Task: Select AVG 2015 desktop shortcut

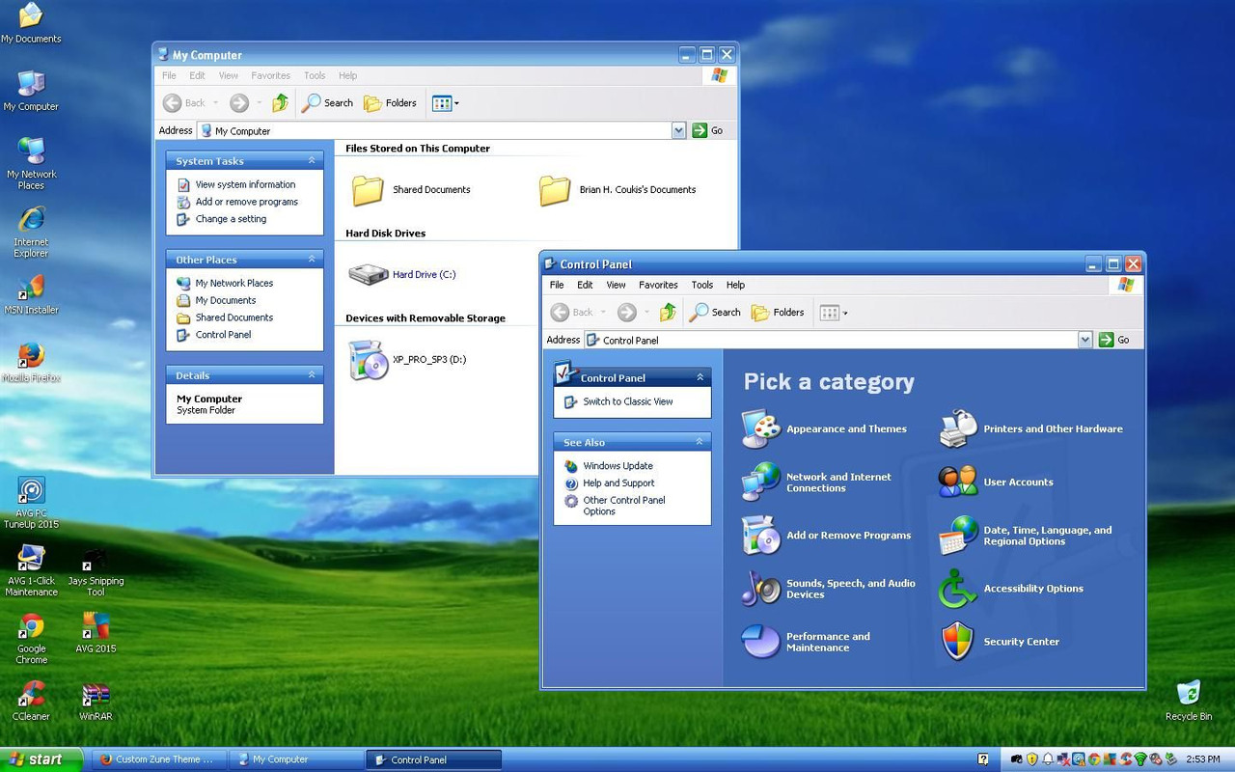Action: (x=96, y=633)
